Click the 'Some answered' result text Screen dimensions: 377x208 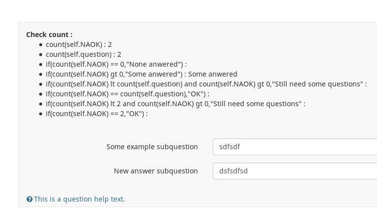coord(216,74)
